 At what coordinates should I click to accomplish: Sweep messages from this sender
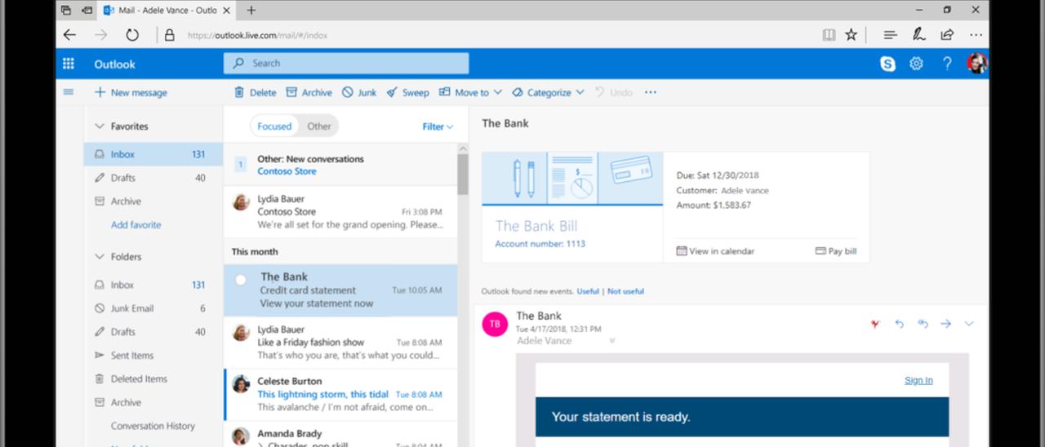tap(407, 92)
